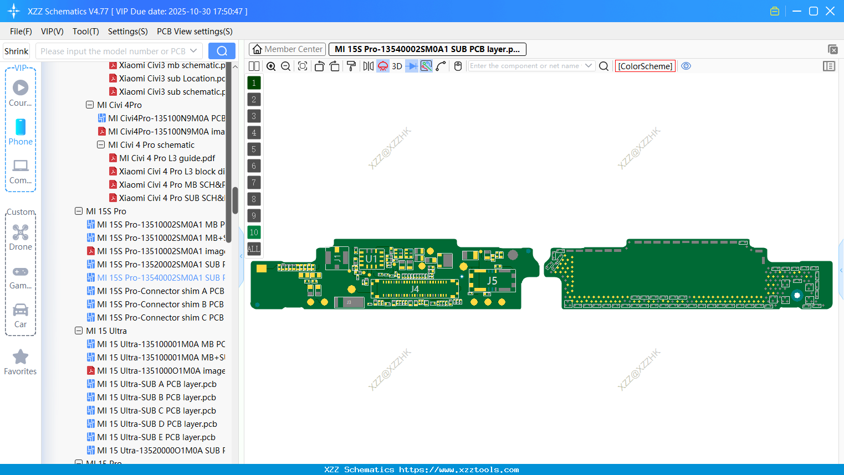Toggle component visibility with the eye icon
Viewport: 844px width, 475px height.
coord(686,66)
